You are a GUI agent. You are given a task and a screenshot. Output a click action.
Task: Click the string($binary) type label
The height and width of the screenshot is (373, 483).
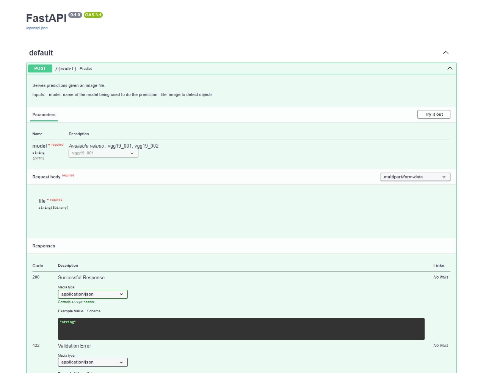point(53,208)
